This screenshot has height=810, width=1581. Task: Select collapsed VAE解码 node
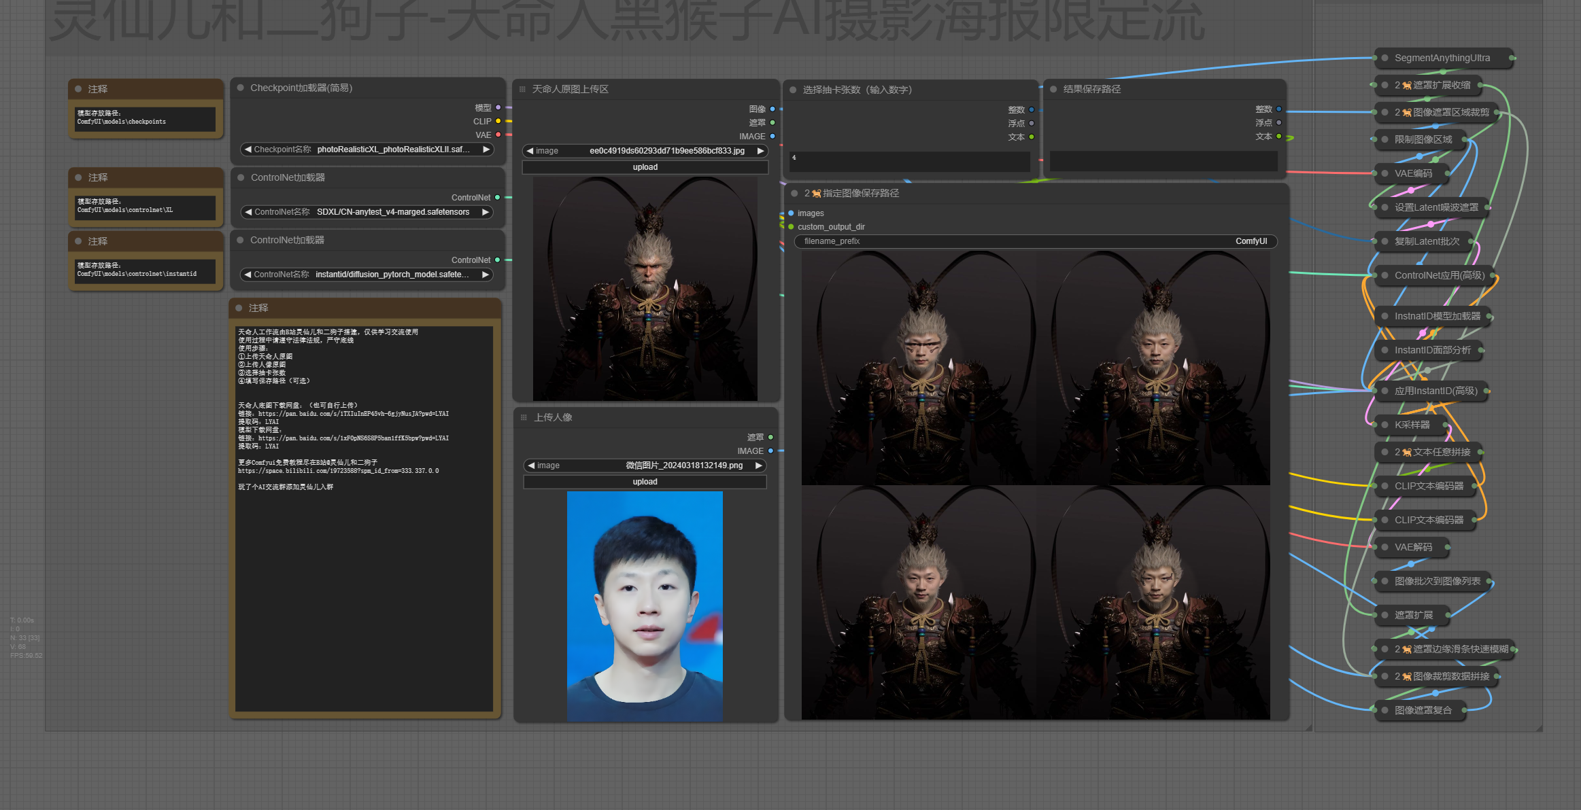pyautogui.click(x=1413, y=547)
